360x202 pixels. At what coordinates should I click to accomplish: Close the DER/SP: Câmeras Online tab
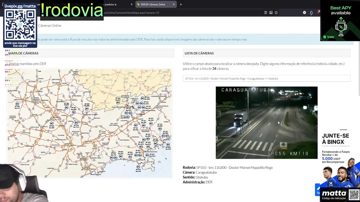(174, 4)
